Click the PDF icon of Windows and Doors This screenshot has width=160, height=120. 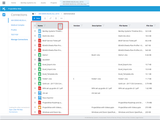click(40, 112)
